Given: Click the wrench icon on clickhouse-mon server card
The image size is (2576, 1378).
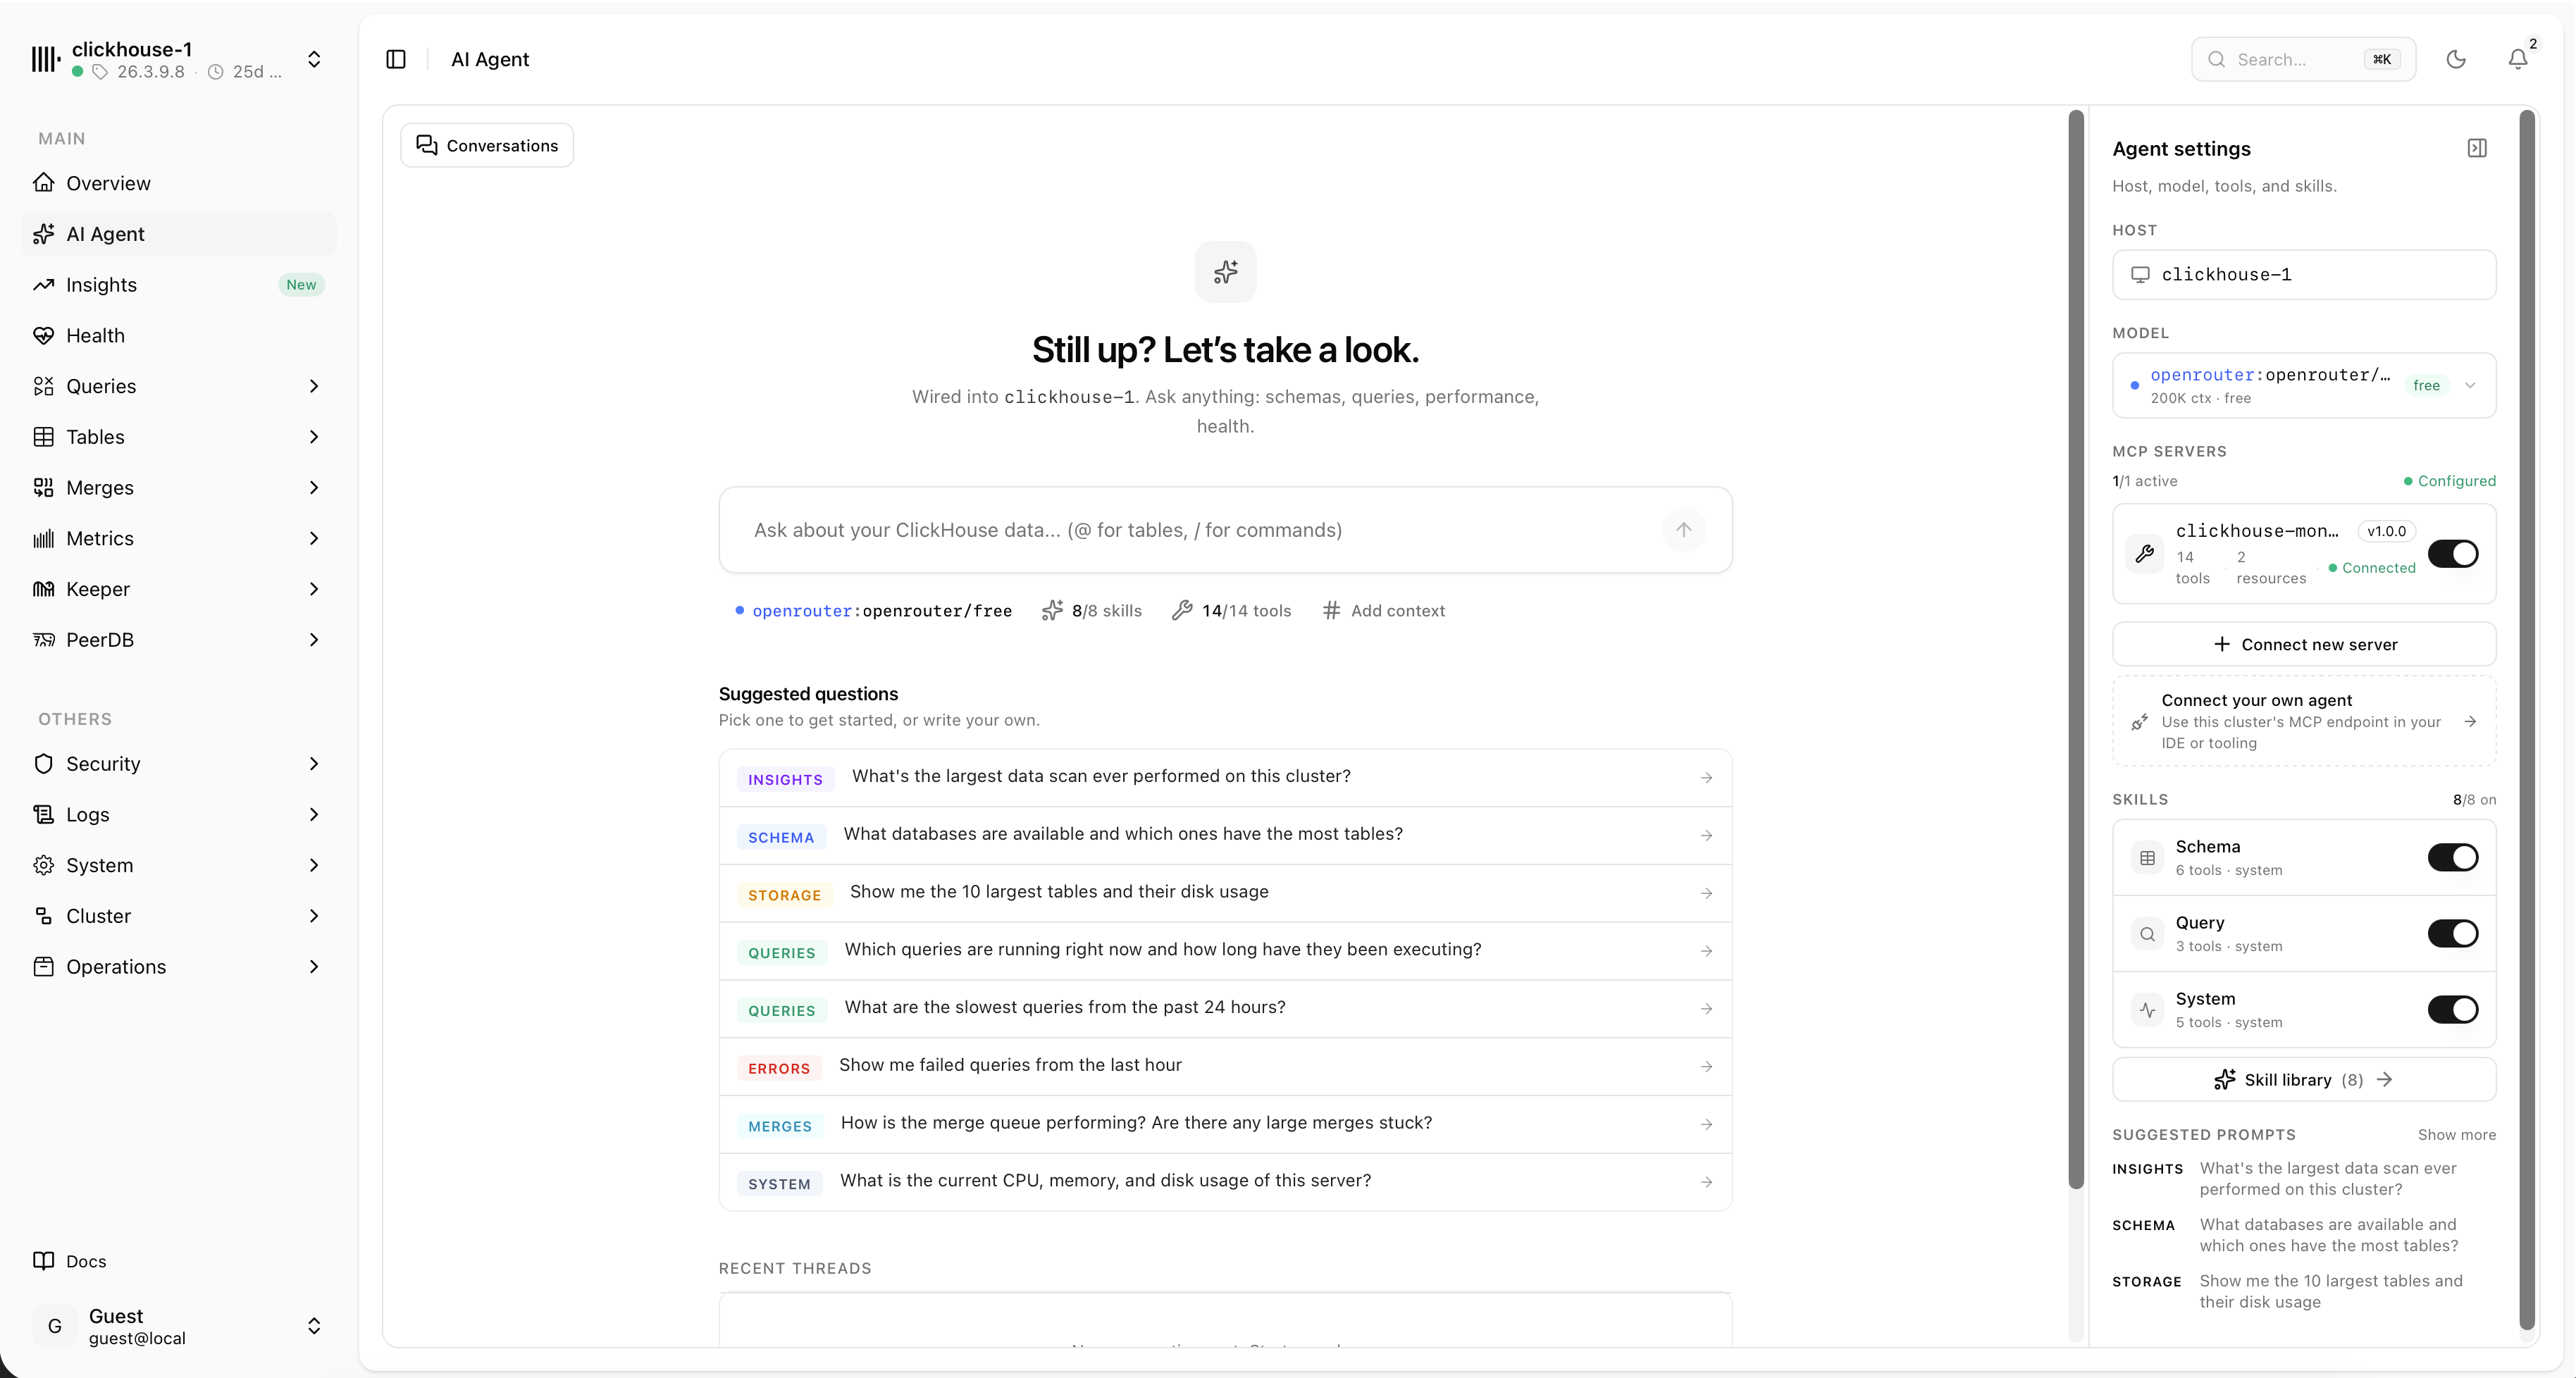Looking at the screenshot, I should 2145,554.
